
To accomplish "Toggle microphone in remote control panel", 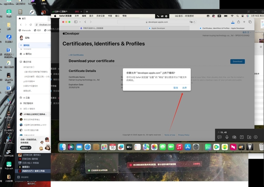I will pos(227,137).
